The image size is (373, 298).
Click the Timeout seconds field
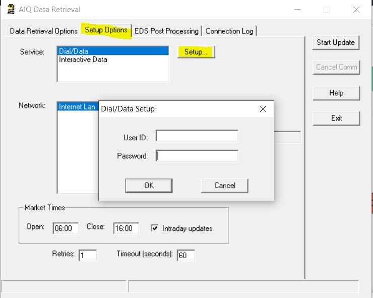pyautogui.click(x=185, y=255)
